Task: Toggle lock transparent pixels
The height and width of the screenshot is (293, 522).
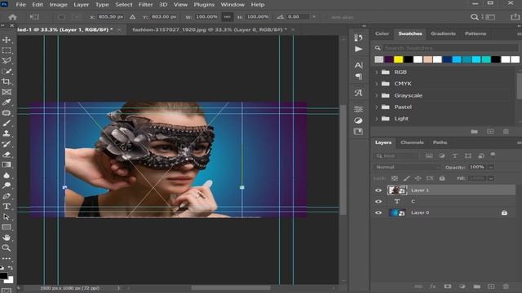Action: (x=395, y=178)
